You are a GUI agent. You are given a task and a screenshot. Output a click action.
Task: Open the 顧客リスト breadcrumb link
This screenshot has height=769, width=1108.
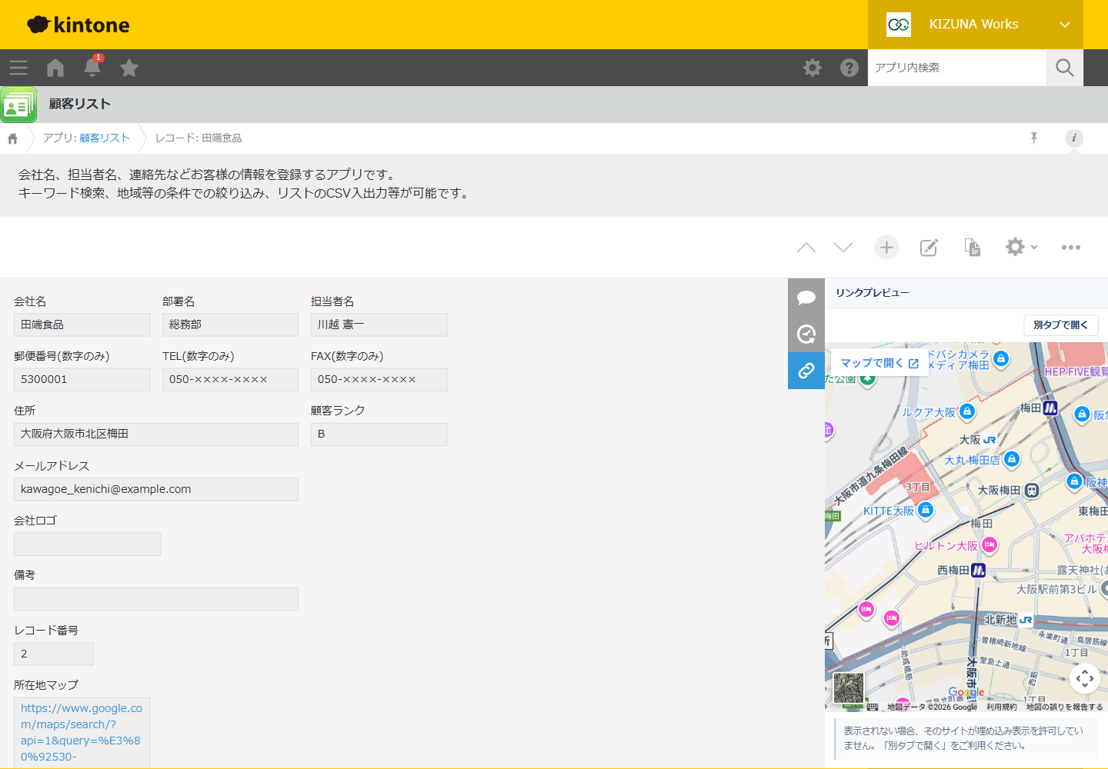[x=105, y=138]
